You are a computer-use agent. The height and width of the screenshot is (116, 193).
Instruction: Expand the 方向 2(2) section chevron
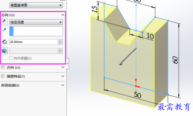63,67
